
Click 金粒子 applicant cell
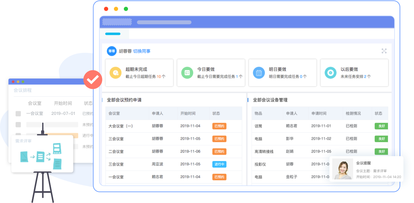(292, 177)
